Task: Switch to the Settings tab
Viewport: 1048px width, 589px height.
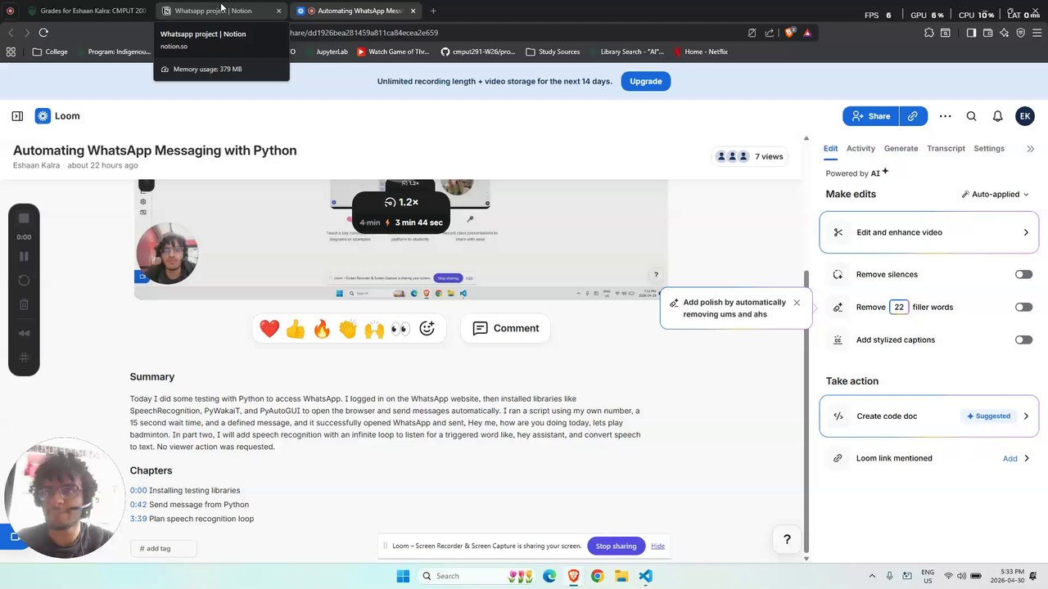Action: [989, 149]
